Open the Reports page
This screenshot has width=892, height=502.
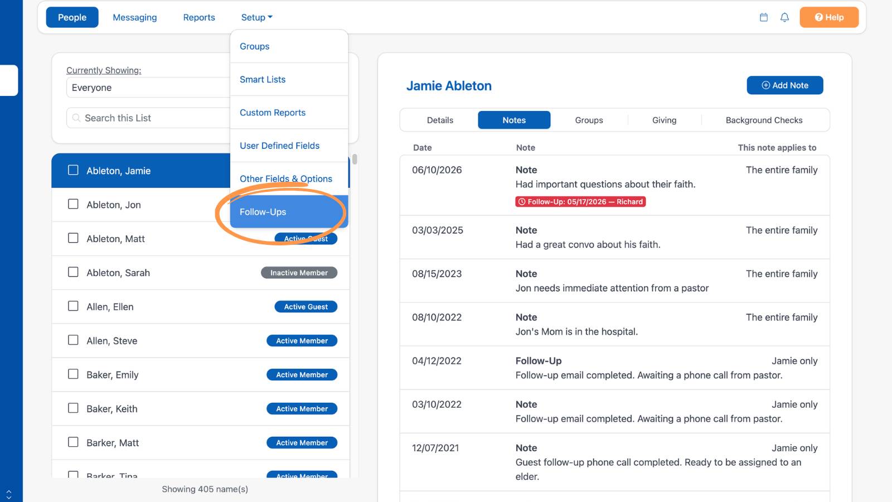coord(199,17)
